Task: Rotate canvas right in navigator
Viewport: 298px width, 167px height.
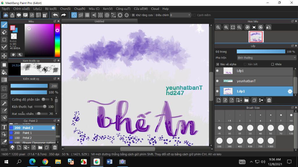Action: coord(260,27)
